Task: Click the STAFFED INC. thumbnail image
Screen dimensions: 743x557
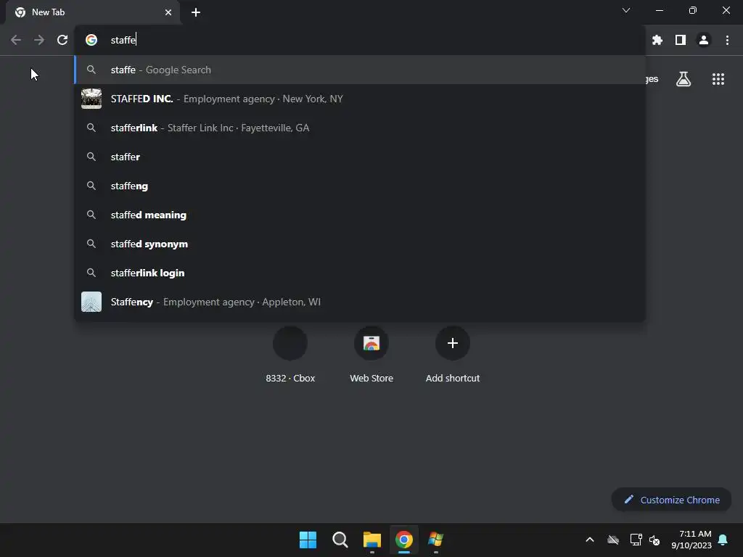Action: 91,99
